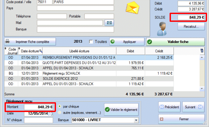209x127 pixels.
Task: Click the Mail input field
Action: pyautogui.click(x=70, y=23)
